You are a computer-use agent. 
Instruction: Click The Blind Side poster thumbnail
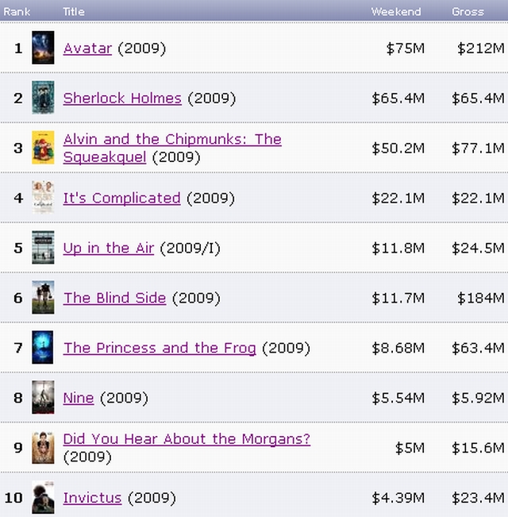(43, 298)
